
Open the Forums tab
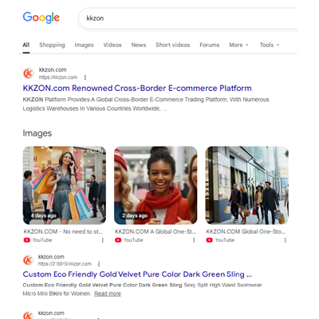click(x=210, y=45)
